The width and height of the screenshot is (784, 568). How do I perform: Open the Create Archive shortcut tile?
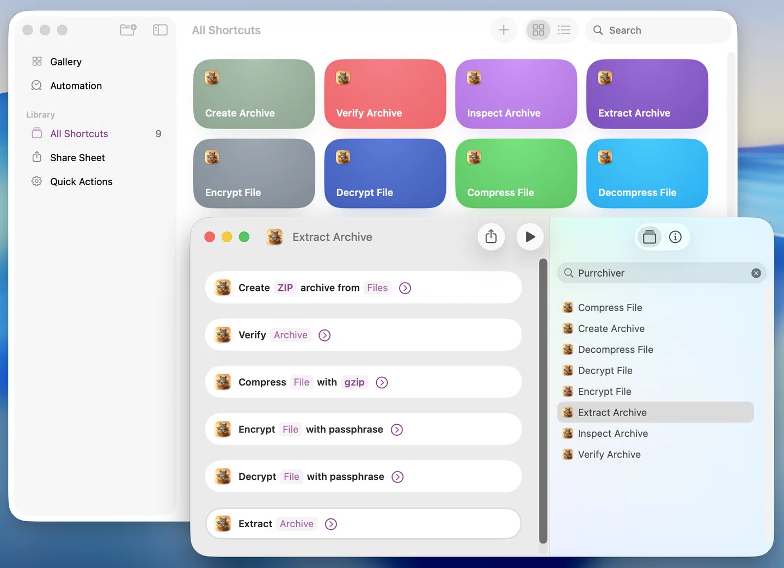254,94
